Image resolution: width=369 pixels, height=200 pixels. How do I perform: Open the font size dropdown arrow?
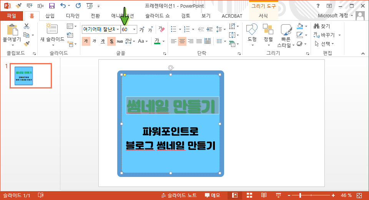pyautogui.click(x=135, y=30)
